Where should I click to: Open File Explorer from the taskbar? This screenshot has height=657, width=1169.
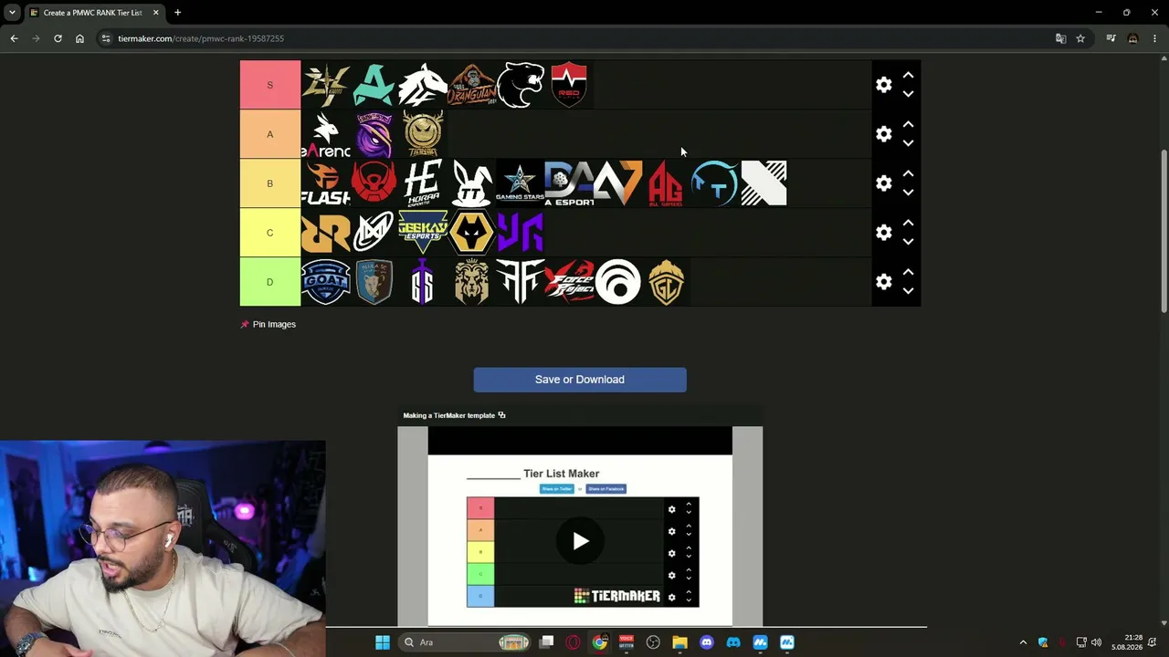coord(679,642)
